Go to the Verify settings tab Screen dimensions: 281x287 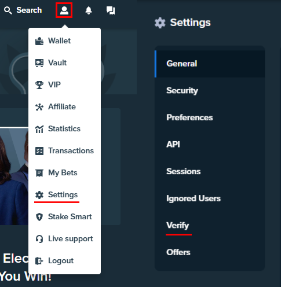(210, 226)
